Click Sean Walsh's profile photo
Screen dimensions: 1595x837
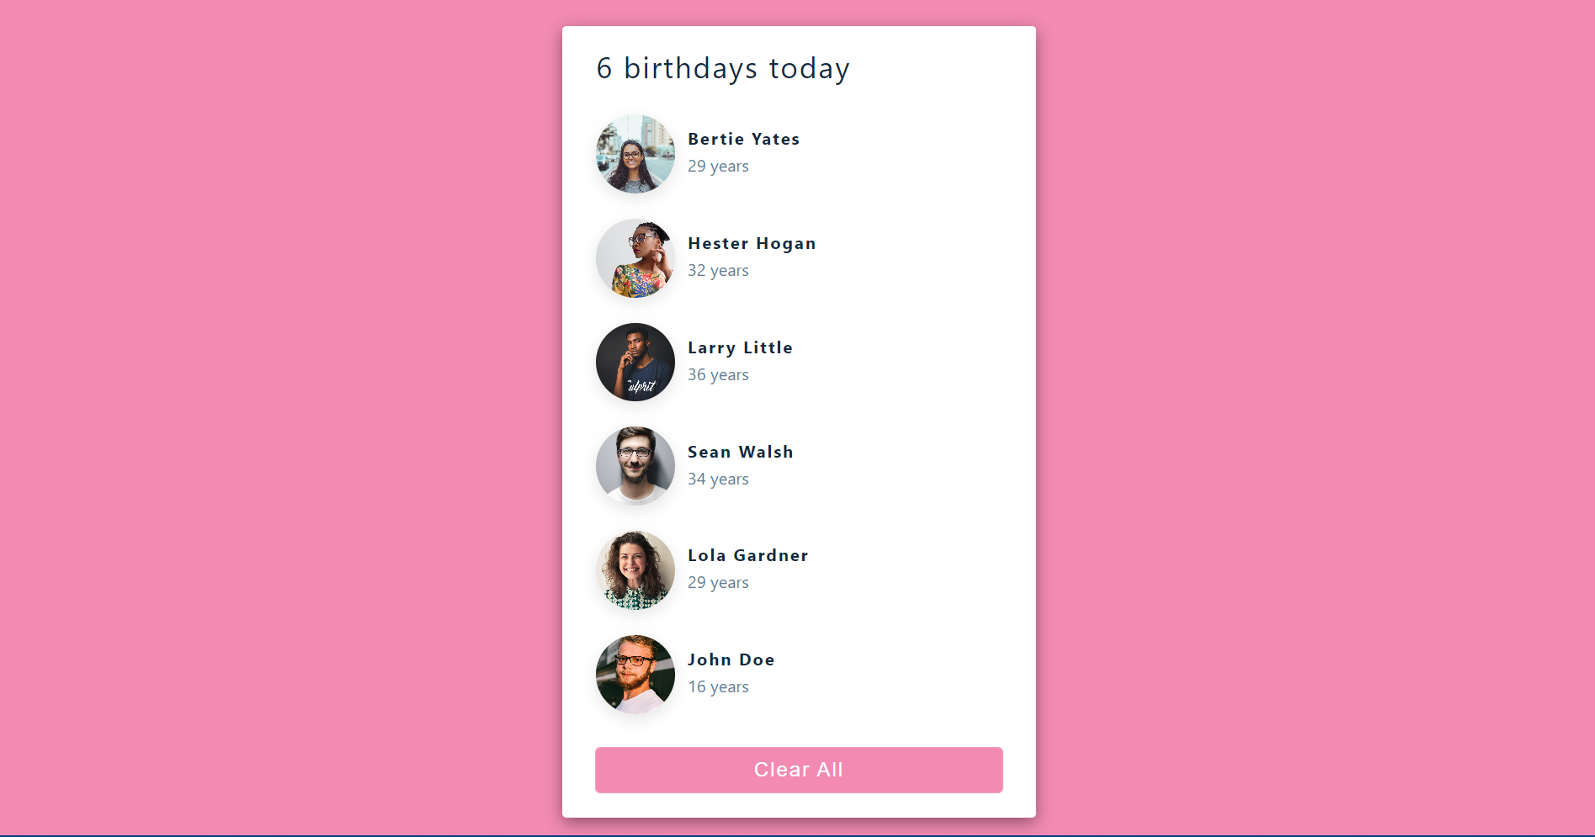pyautogui.click(x=635, y=466)
